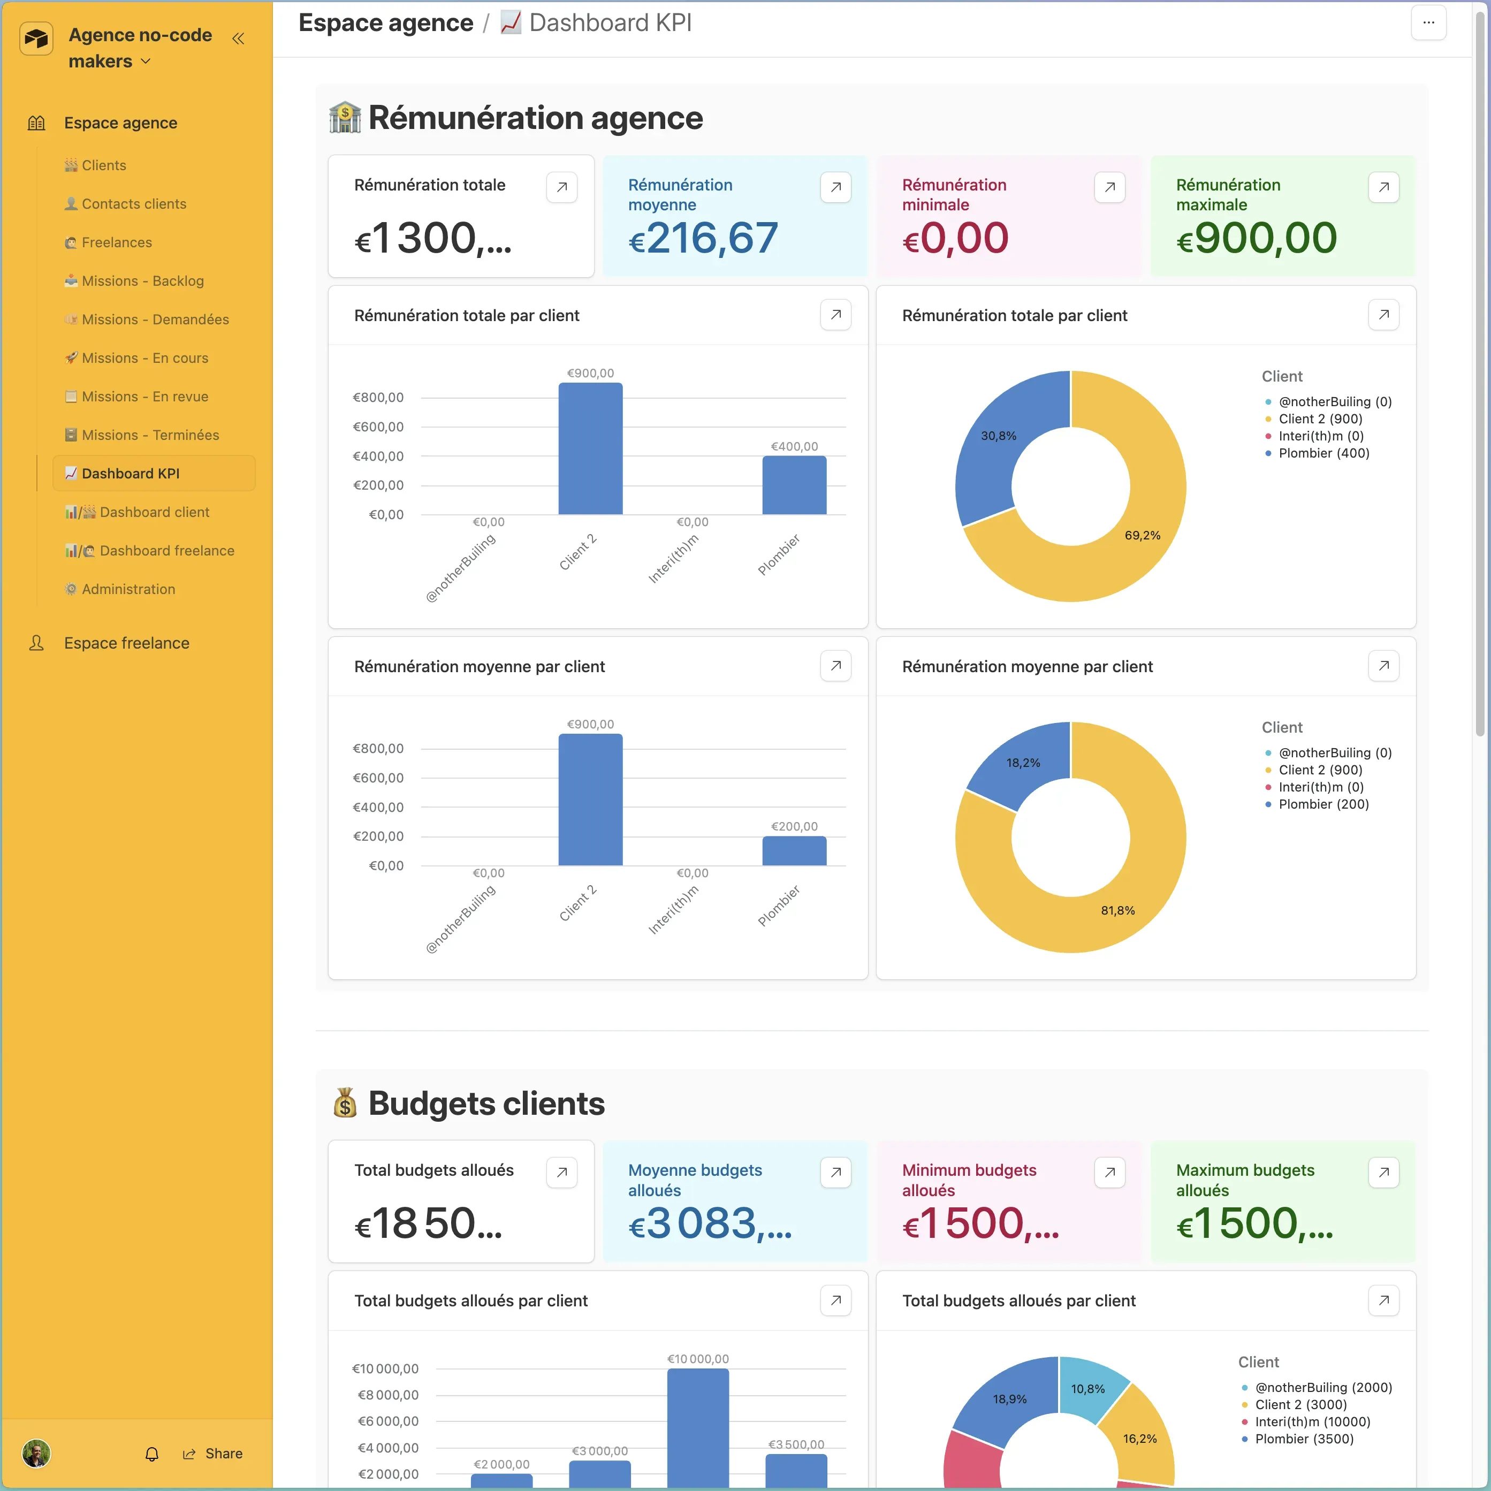Screen dimensions: 1491x1491
Task: Open the more options ellipsis menu
Action: tap(1428, 22)
